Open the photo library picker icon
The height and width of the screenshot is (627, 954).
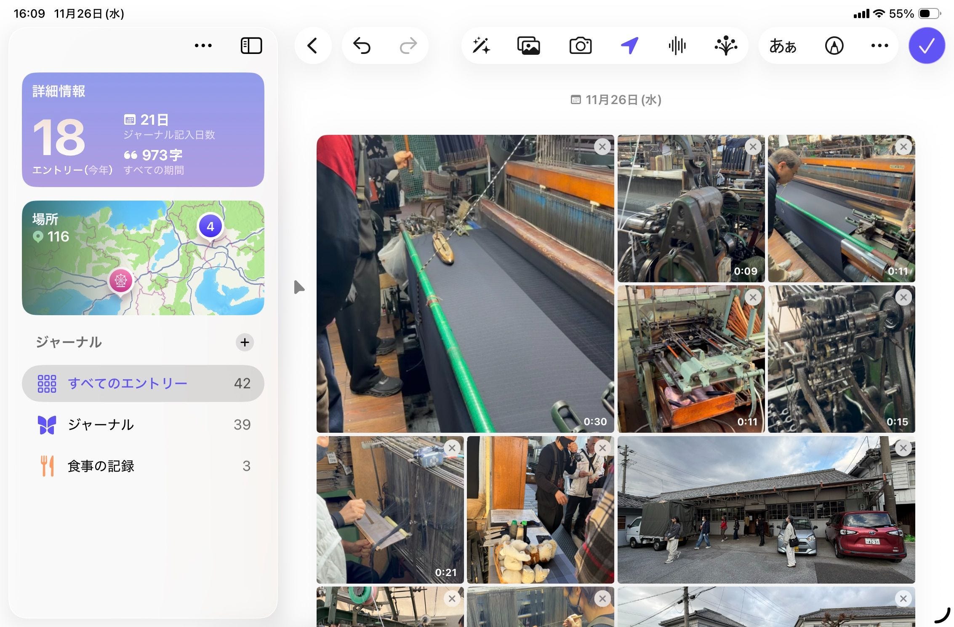528,46
